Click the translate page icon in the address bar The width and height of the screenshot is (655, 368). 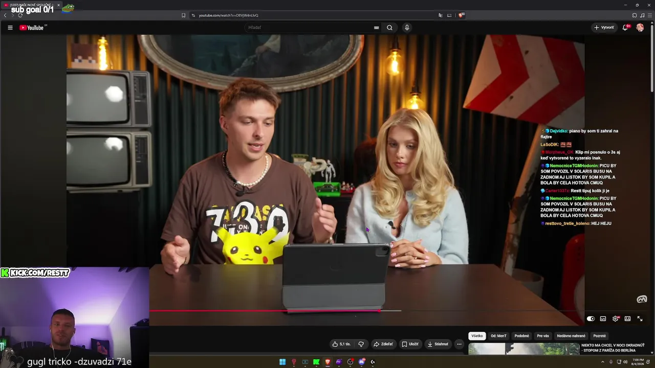click(440, 15)
